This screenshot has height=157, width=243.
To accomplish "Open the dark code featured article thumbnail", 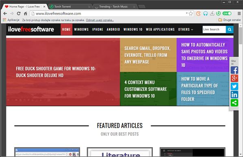I will pyautogui.click(x=193, y=152).
